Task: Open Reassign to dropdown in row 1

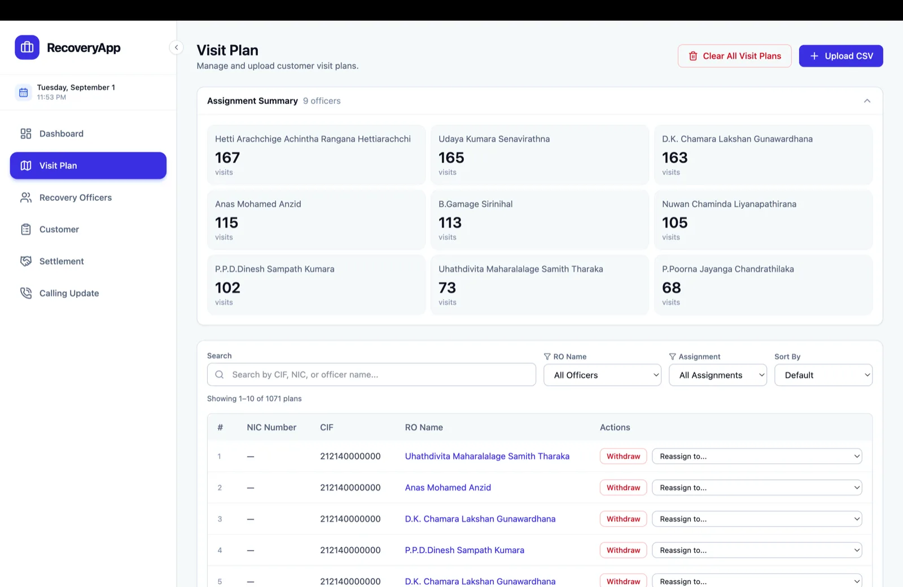Action: pos(757,456)
